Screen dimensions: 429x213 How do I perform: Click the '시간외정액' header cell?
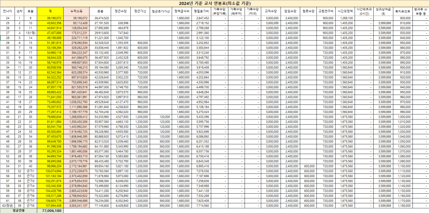point(345,11)
